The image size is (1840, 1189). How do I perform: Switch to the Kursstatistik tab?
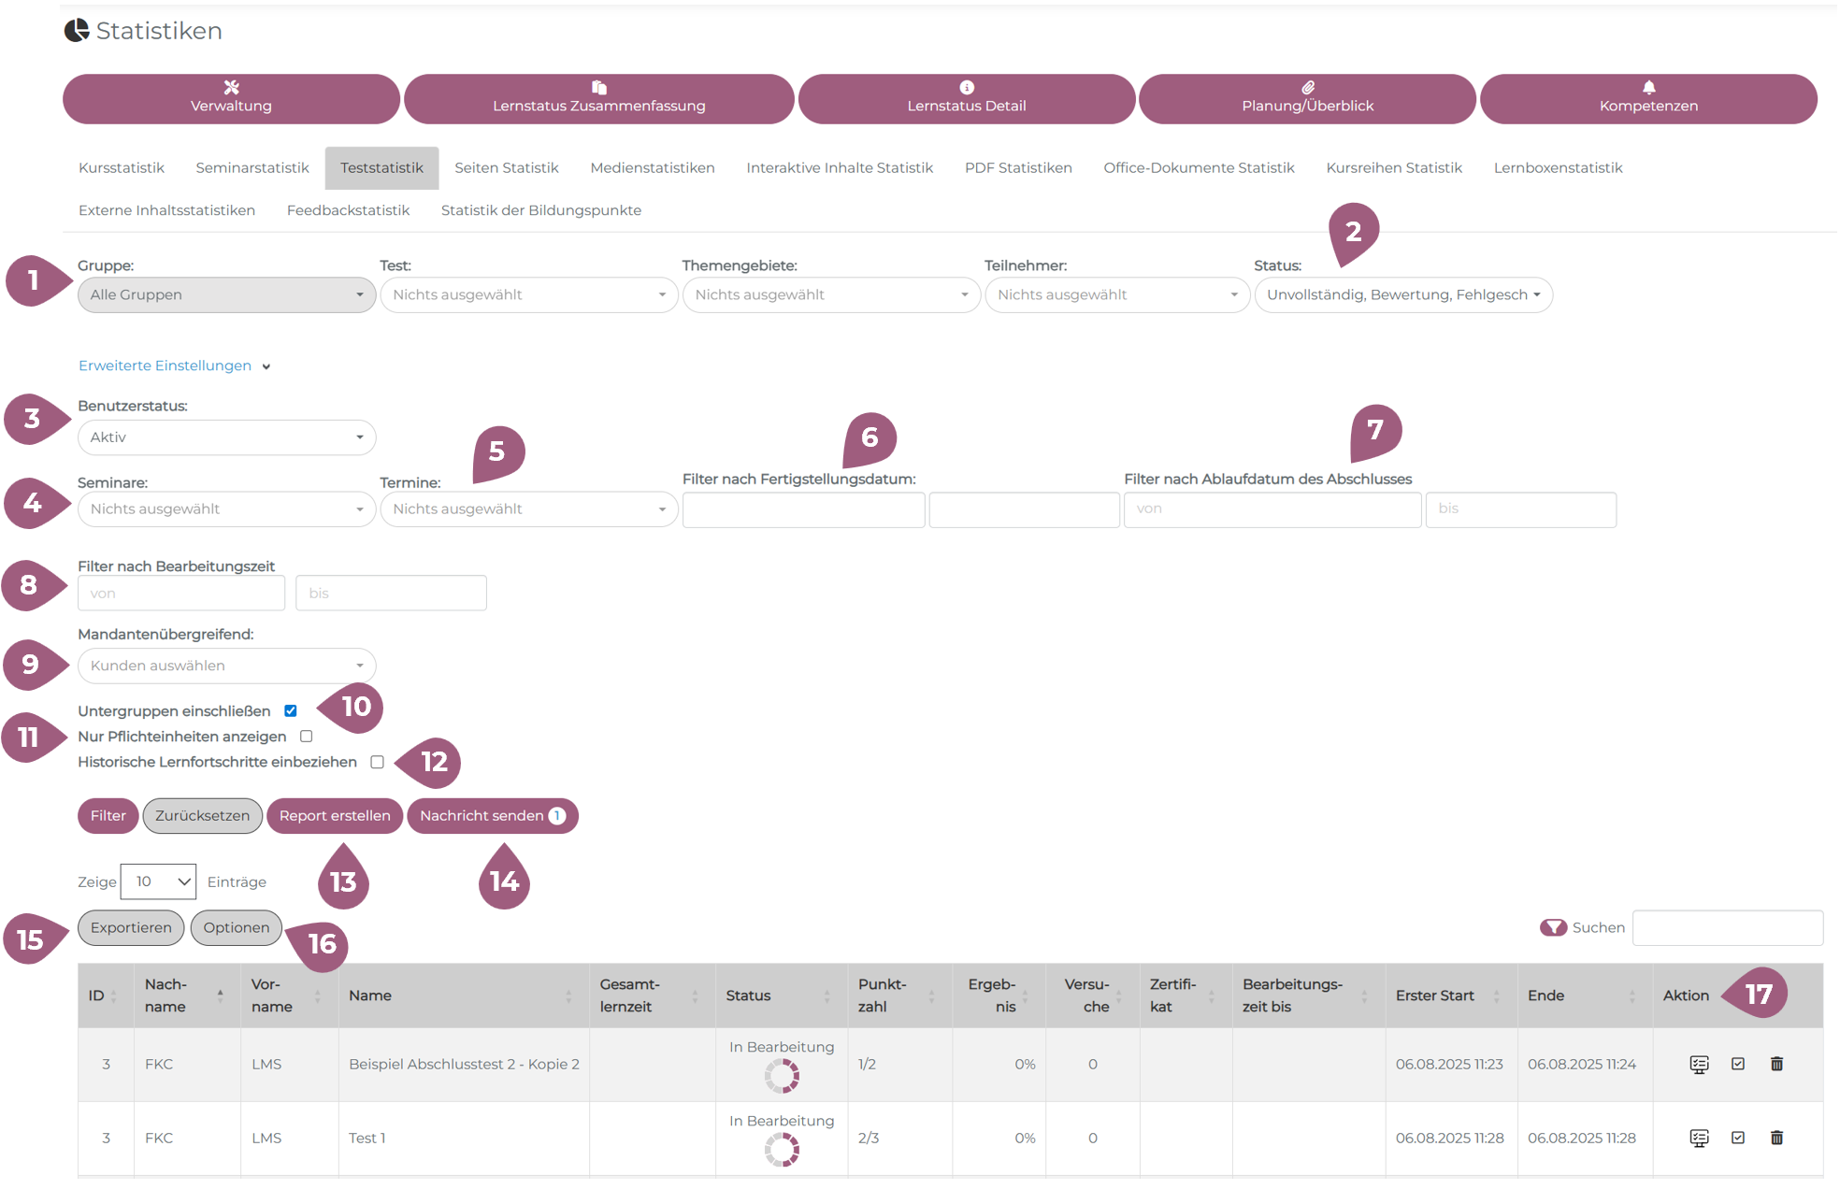point(122,168)
